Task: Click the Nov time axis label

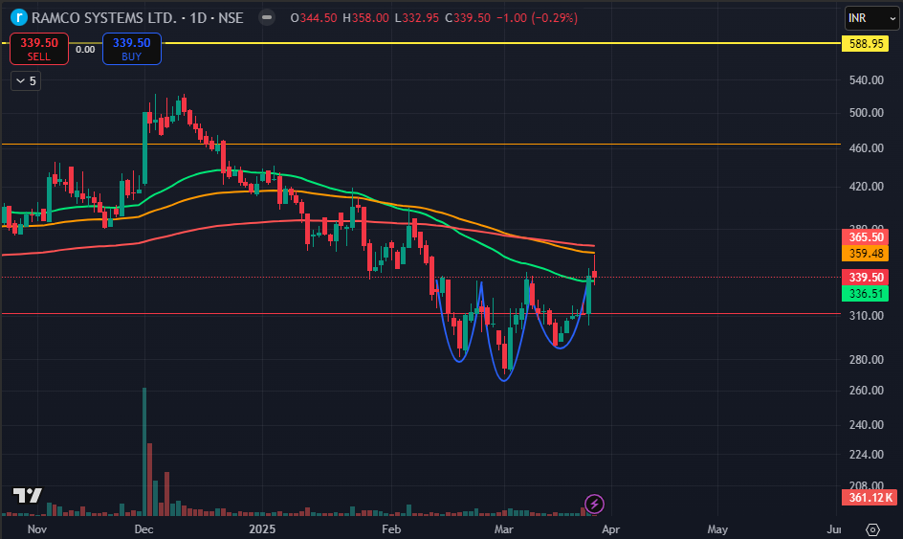Action: tap(37, 529)
